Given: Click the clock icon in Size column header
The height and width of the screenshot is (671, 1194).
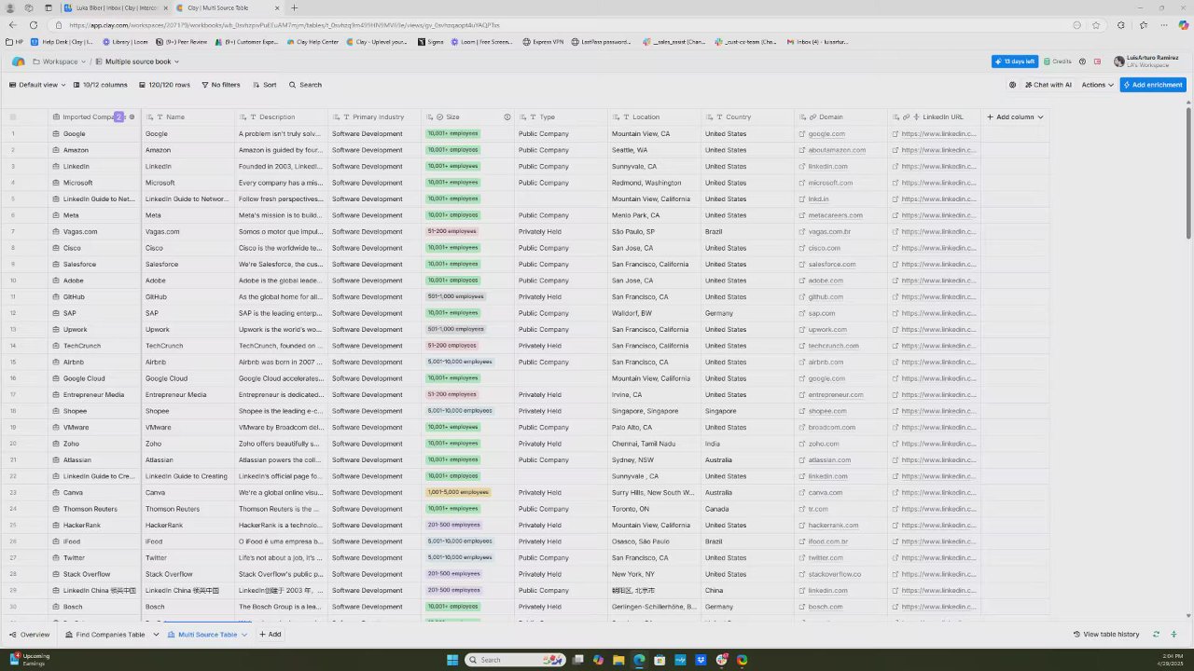Looking at the screenshot, I should (507, 117).
